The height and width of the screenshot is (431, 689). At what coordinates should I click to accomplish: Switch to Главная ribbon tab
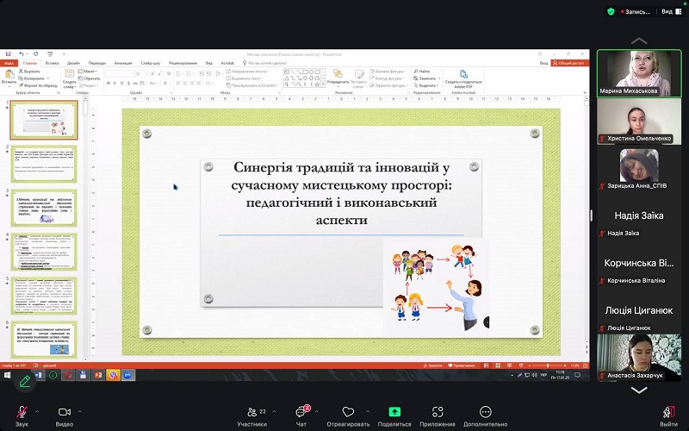click(x=30, y=63)
